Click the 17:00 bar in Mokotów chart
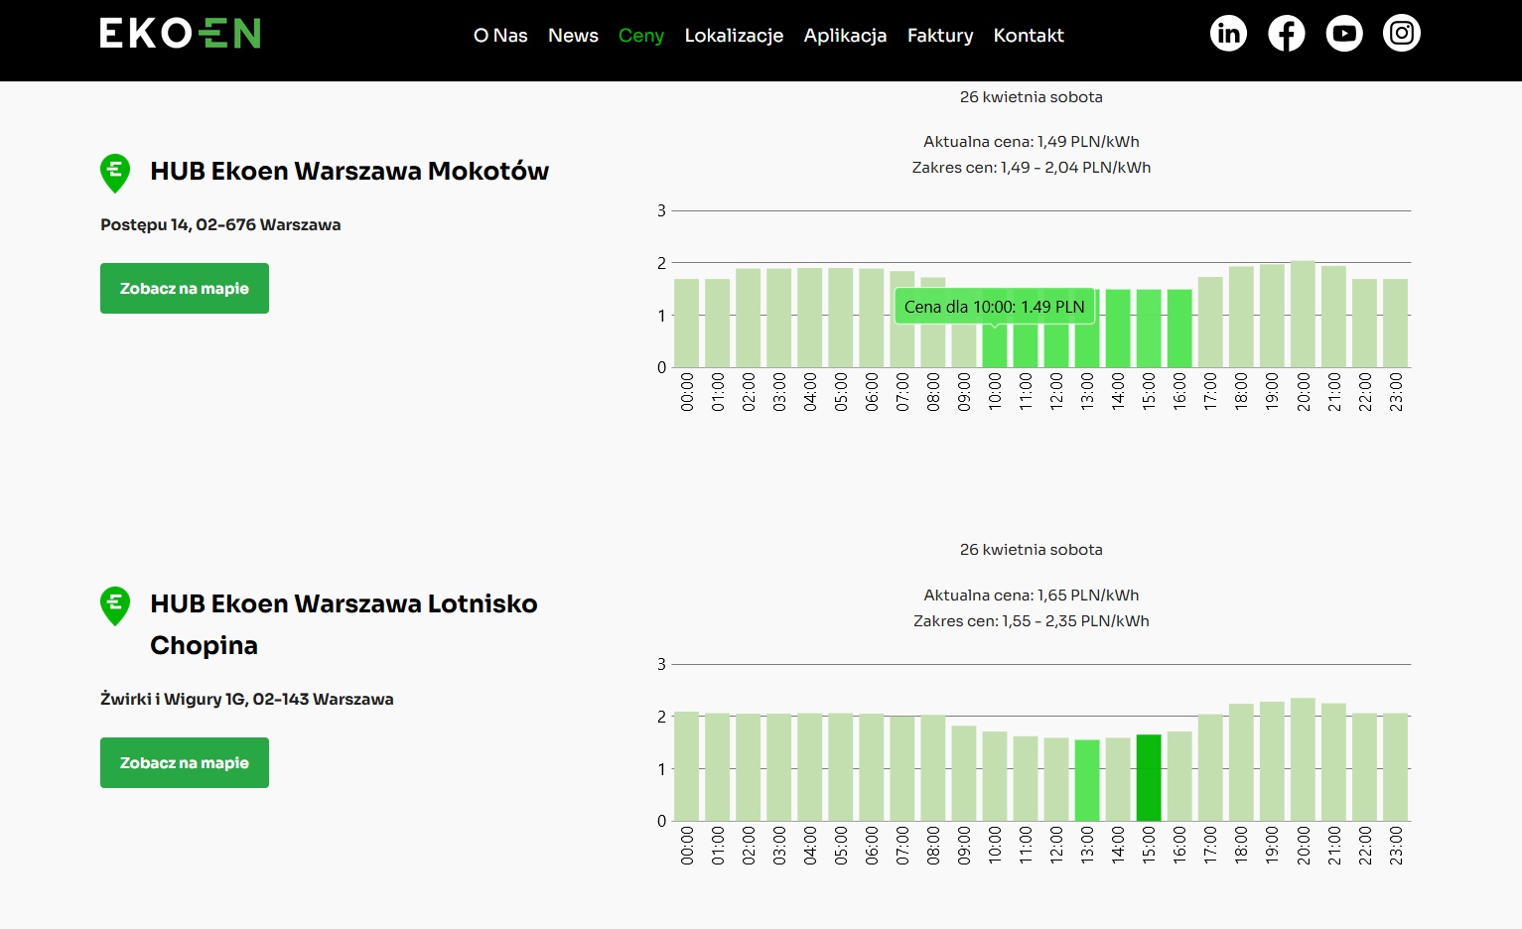This screenshot has width=1522, height=929. (1210, 323)
